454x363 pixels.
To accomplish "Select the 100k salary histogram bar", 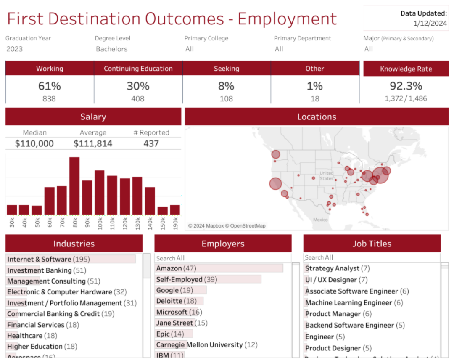I will [x=100, y=193].
